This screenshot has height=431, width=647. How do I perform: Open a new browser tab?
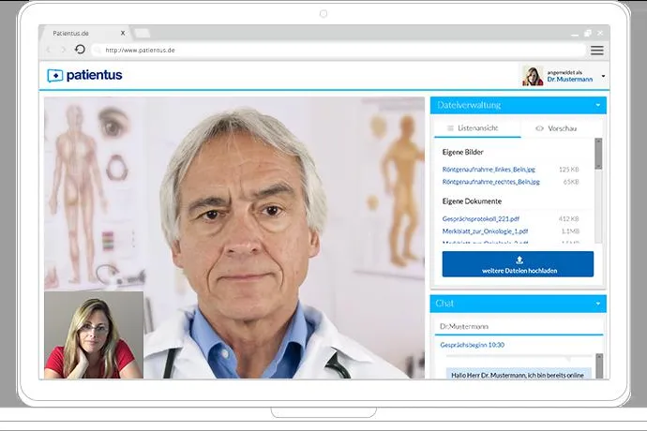pos(142,33)
